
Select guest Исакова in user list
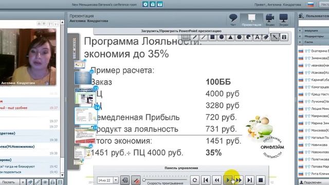(x=314, y=72)
